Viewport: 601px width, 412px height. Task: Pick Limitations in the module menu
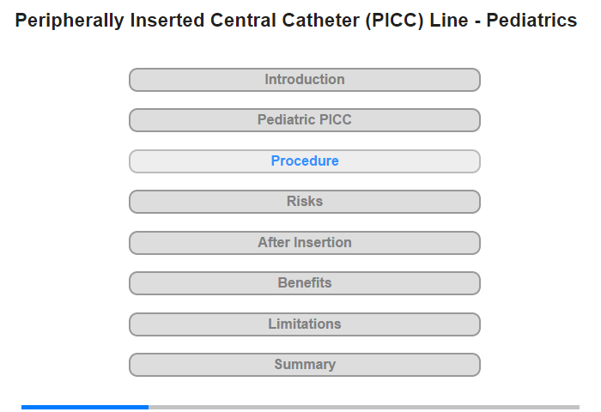[x=304, y=324]
